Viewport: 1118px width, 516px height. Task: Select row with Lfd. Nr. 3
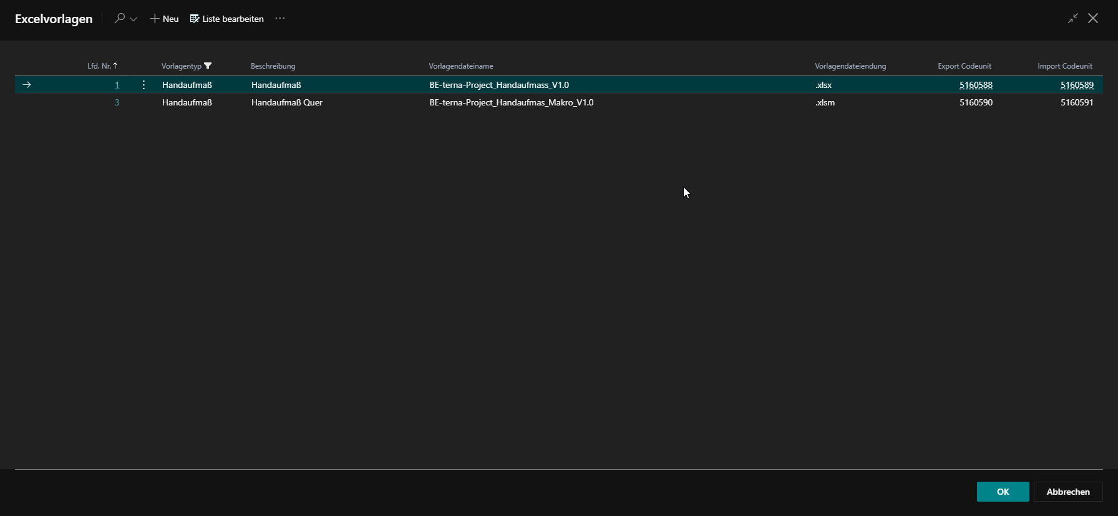point(117,102)
